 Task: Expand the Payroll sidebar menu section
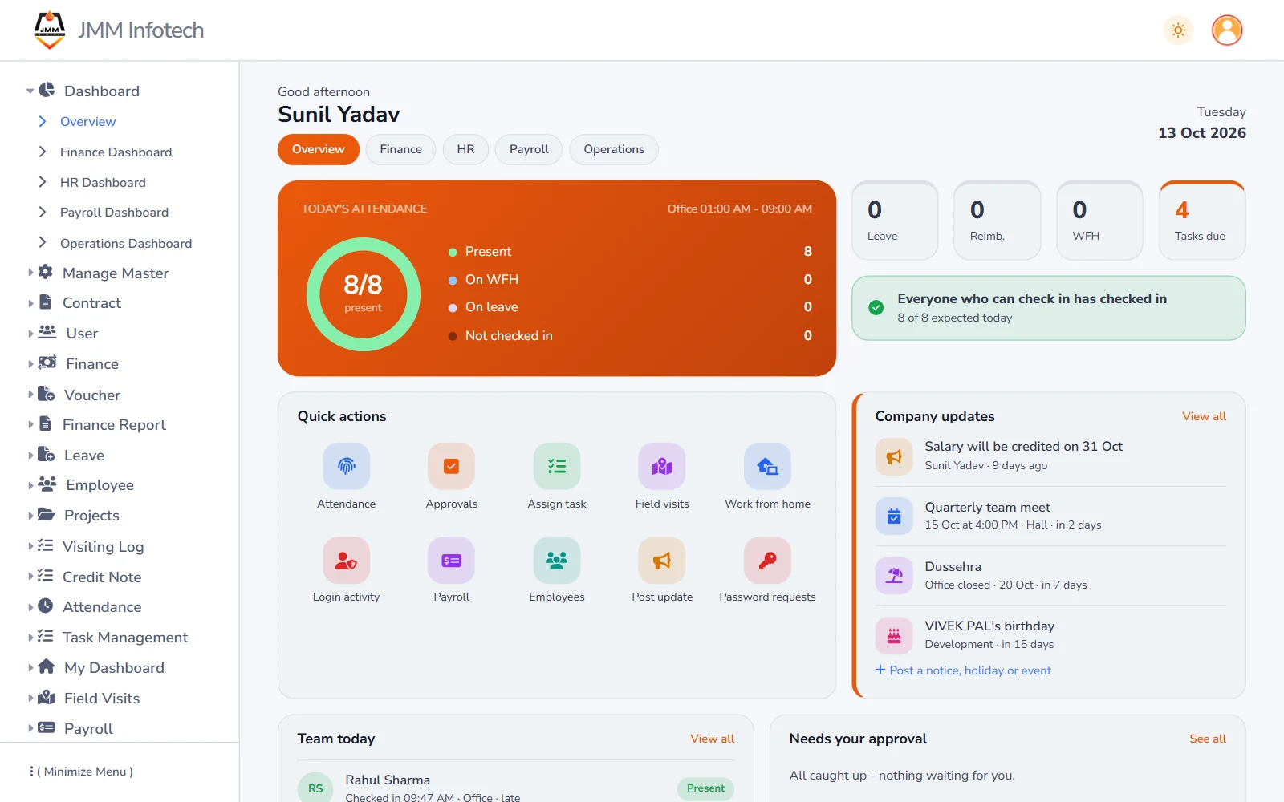click(30, 728)
